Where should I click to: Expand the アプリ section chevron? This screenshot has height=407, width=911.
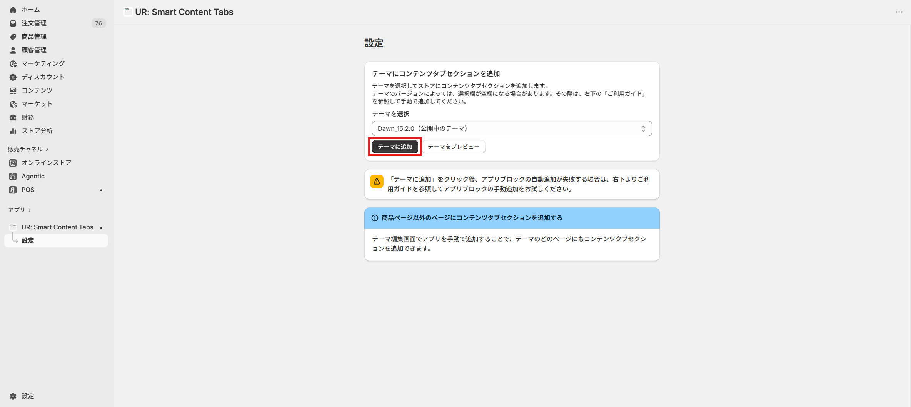click(30, 210)
